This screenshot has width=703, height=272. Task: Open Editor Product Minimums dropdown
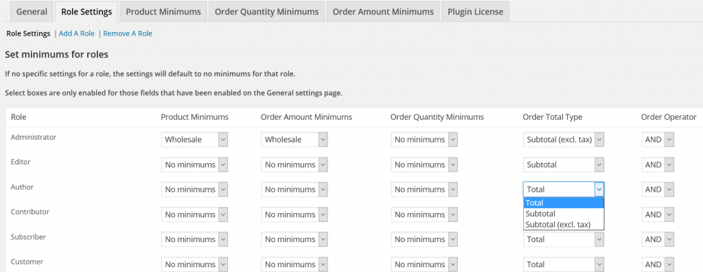(194, 164)
